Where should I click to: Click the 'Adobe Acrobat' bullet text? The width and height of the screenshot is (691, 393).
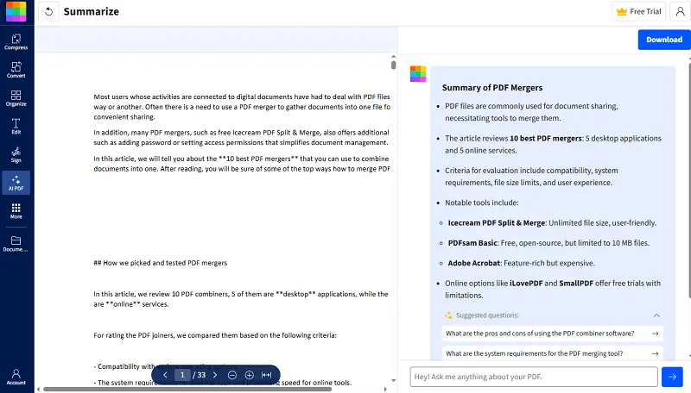tap(522, 264)
